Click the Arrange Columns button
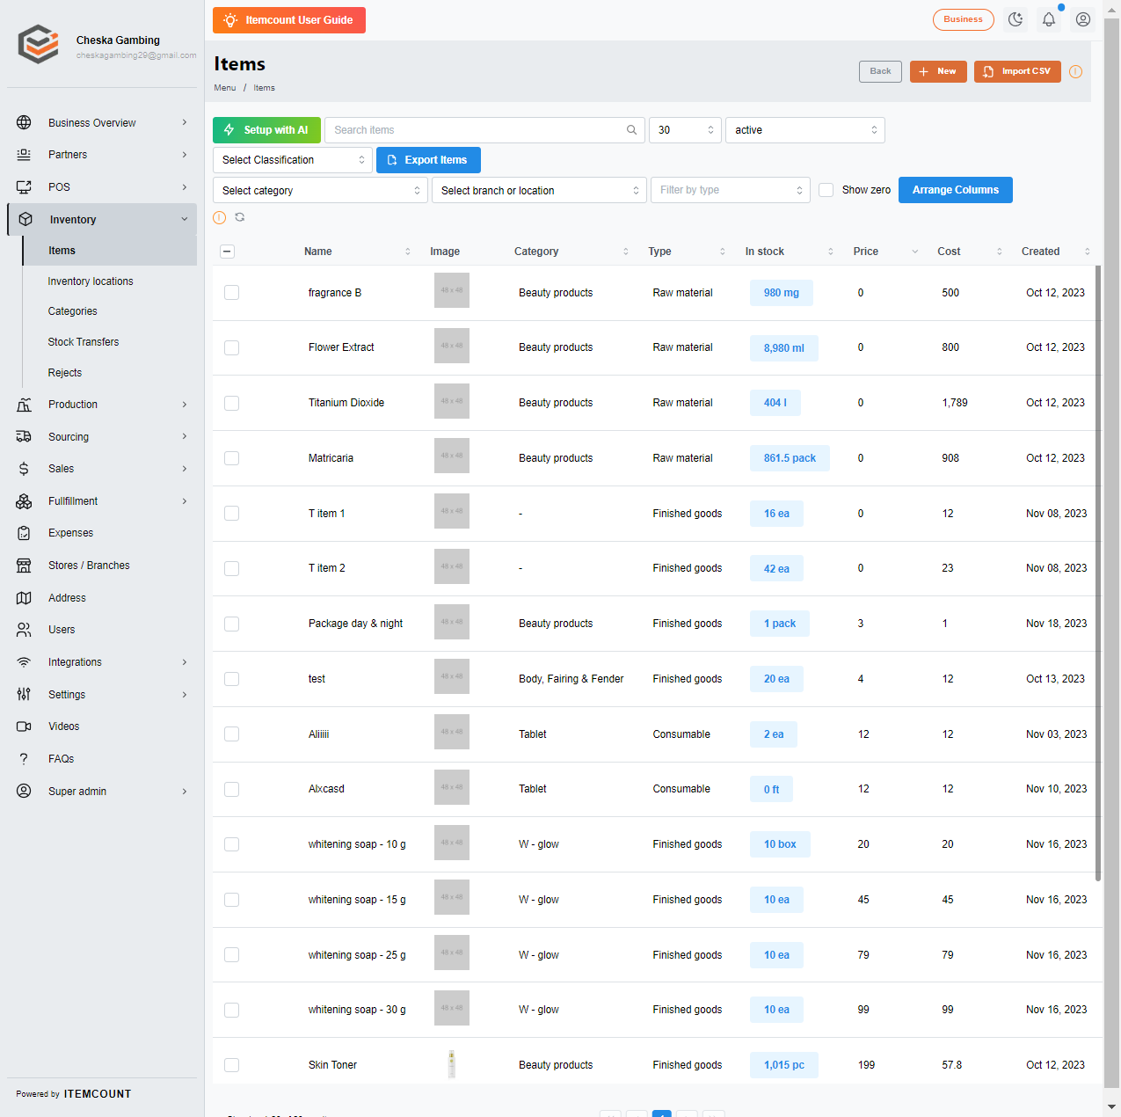Image resolution: width=1121 pixels, height=1117 pixels. pos(956,190)
